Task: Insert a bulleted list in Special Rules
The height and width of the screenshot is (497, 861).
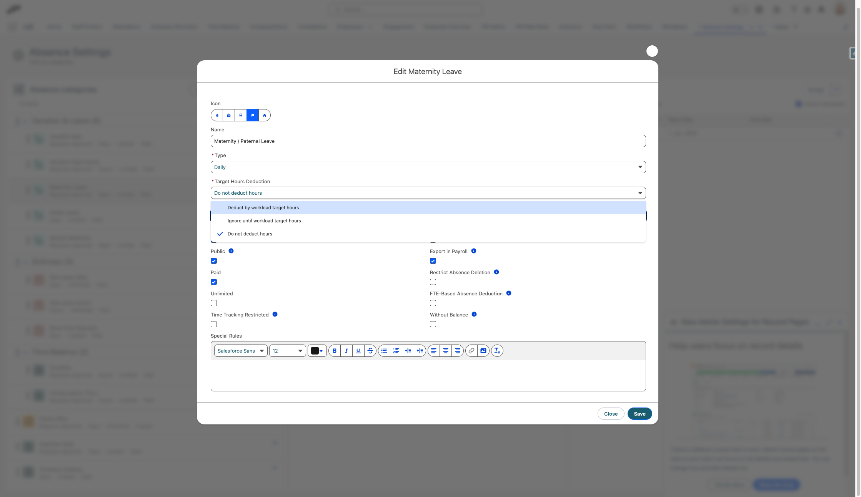Action: 384,351
